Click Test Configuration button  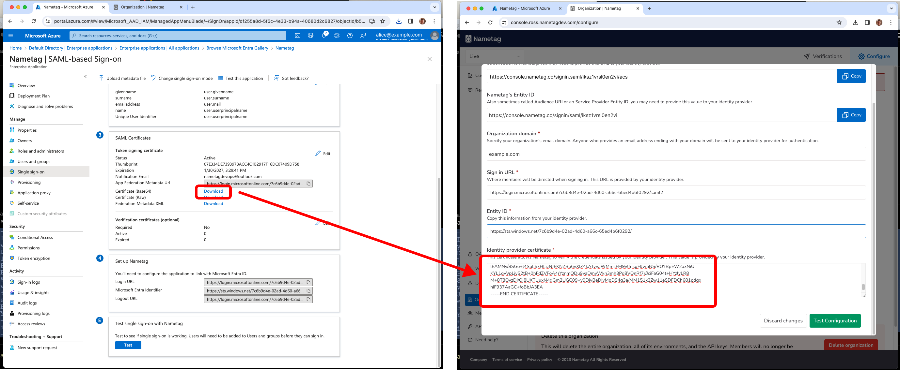[x=835, y=321]
